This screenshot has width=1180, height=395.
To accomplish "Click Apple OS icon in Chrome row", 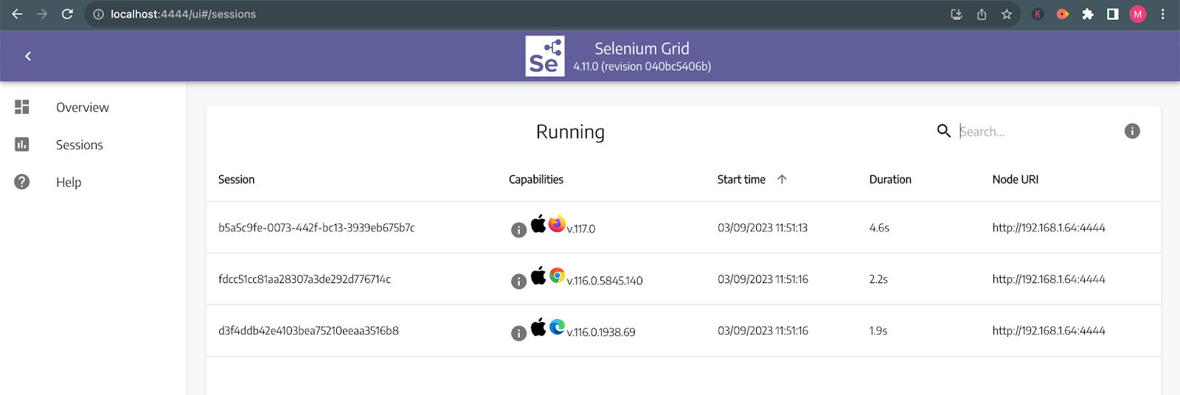I will point(538,275).
